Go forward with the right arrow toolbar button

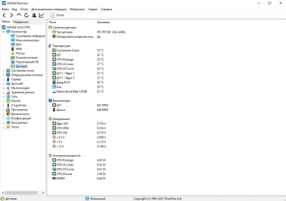[11, 15]
